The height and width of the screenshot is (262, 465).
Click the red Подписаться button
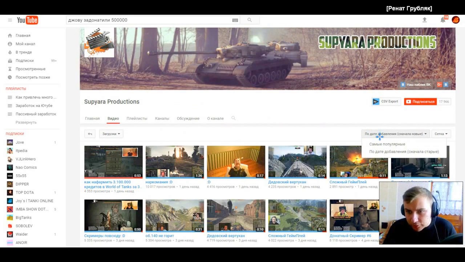point(420,102)
